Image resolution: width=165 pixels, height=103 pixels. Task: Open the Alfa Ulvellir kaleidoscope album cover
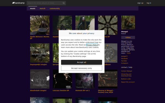pos(108,25)
